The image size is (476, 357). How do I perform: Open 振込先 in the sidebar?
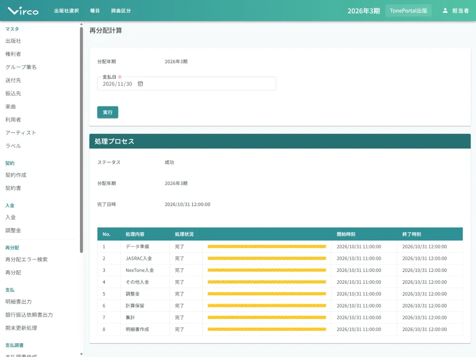click(x=13, y=93)
